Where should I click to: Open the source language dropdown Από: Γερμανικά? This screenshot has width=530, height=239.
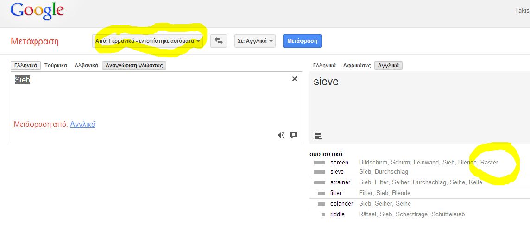click(x=148, y=41)
